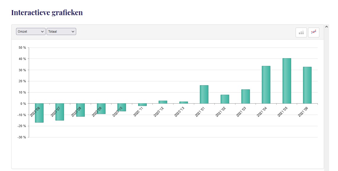Open the Totaal dropdown
Viewport: 338px width, 171px height.
61,31
